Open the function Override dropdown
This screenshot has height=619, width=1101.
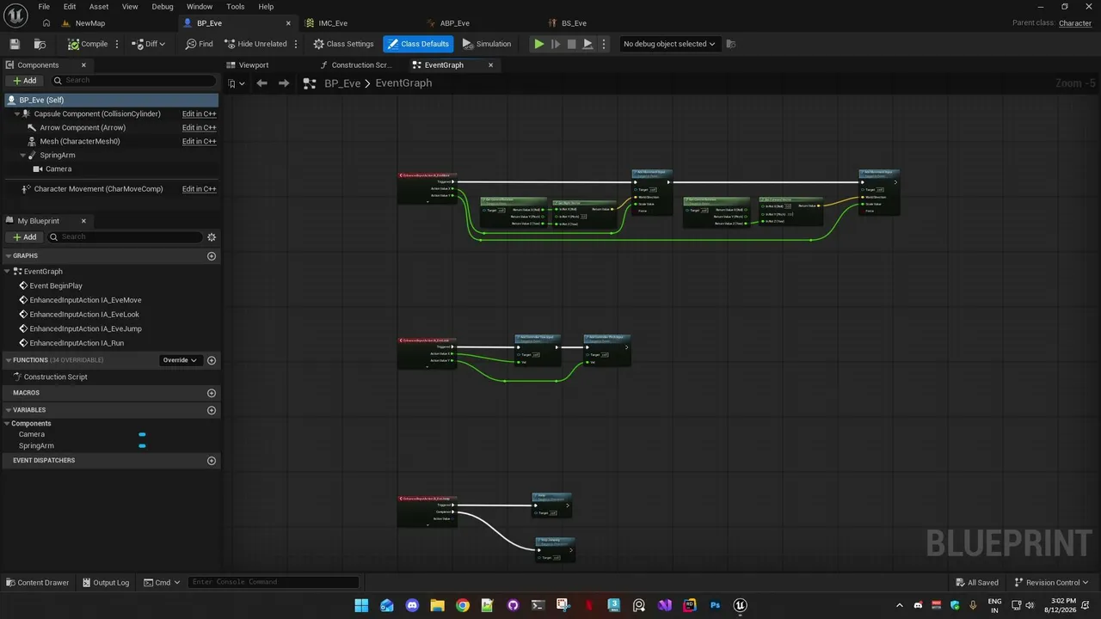click(x=180, y=360)
